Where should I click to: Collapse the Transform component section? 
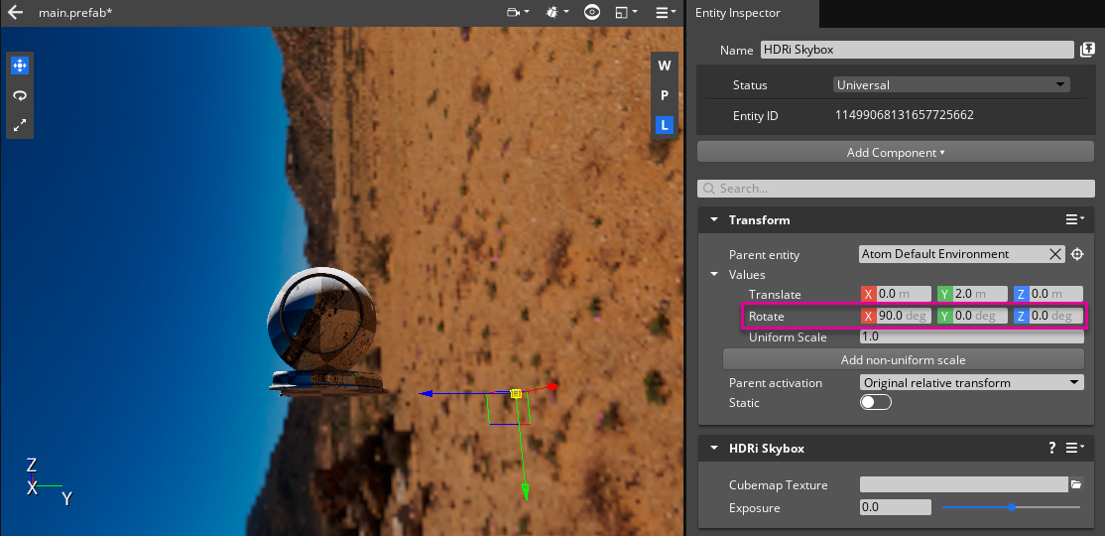[x=713, y=219]
